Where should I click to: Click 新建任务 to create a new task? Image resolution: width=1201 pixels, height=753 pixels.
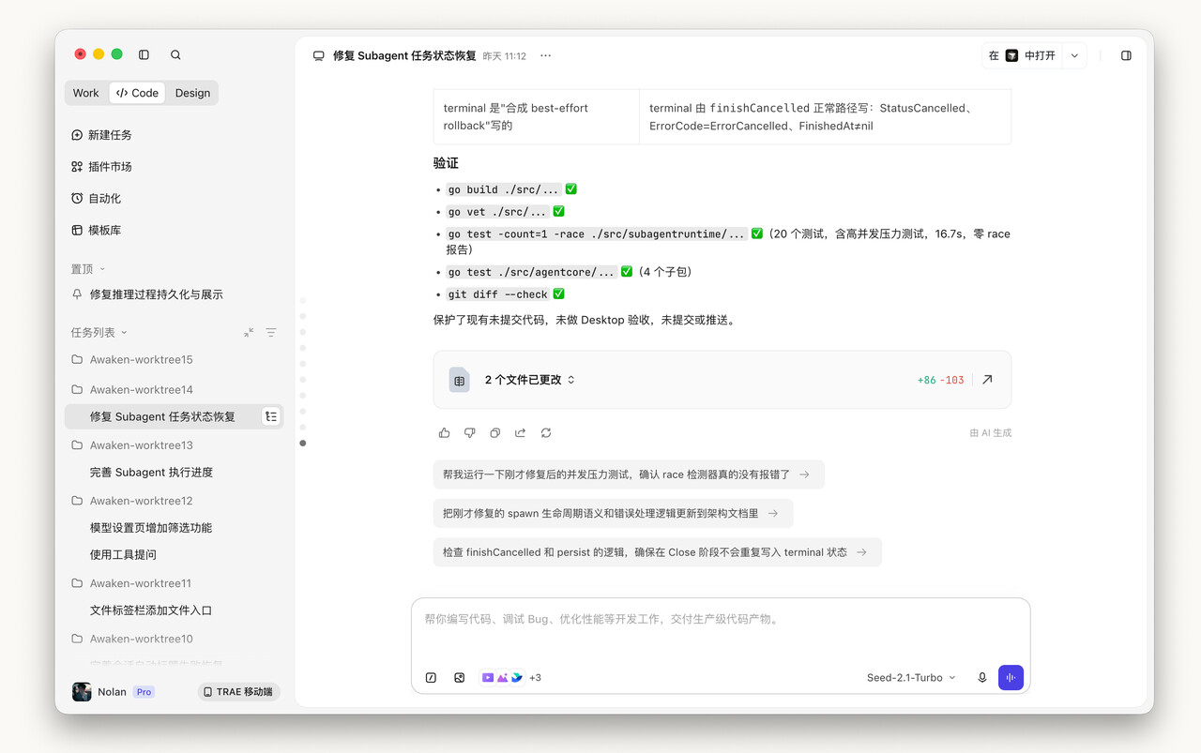101,135
